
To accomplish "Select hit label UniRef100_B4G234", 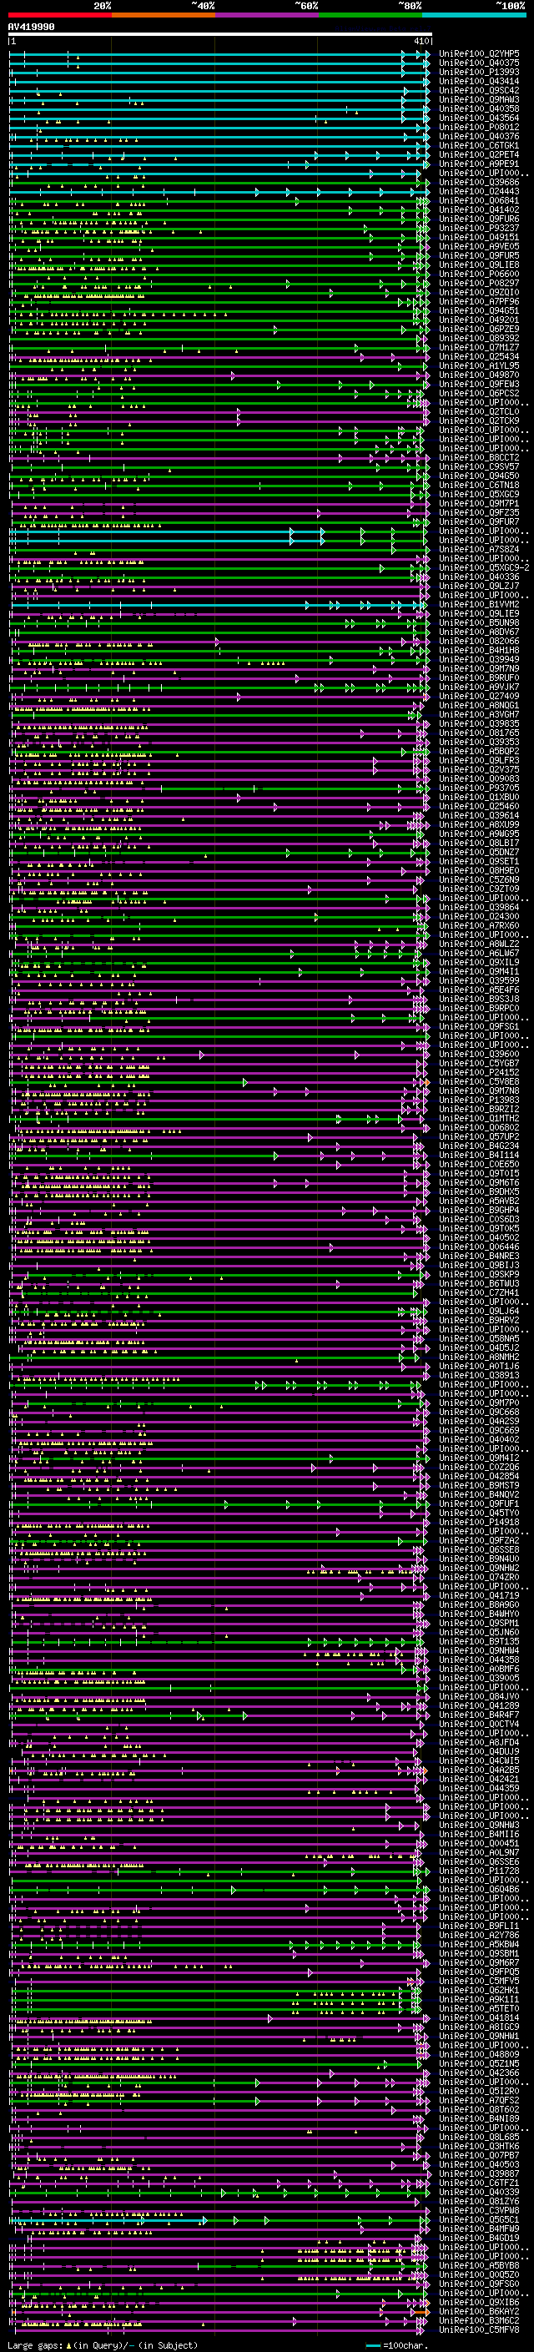I will click(x=479, y=1146).
